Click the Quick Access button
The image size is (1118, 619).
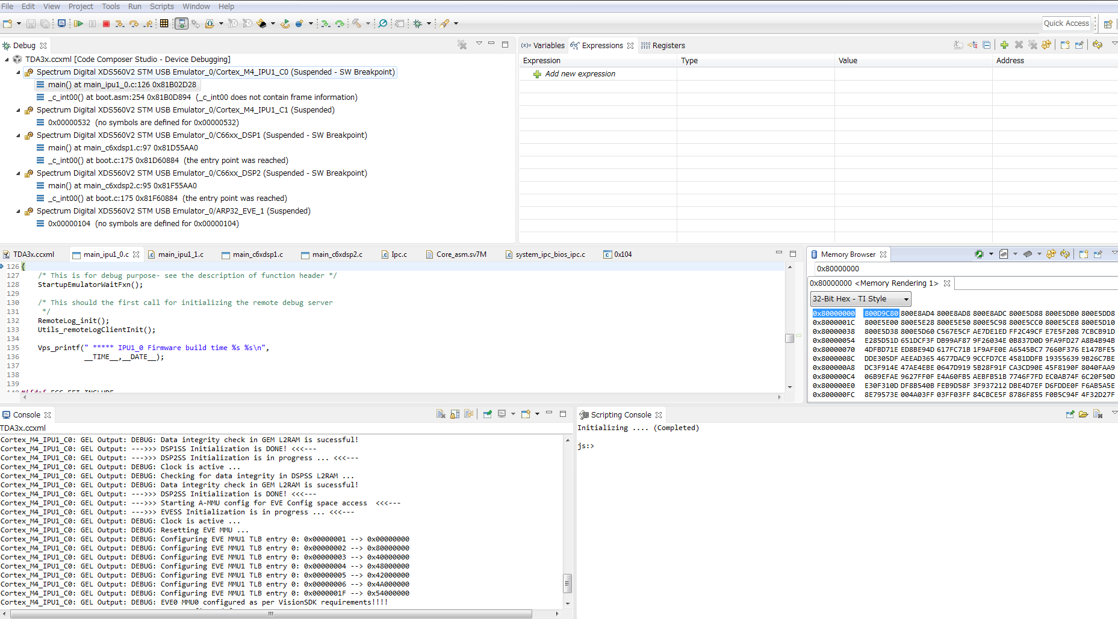pyautogui.click(x=1066, y=23)
